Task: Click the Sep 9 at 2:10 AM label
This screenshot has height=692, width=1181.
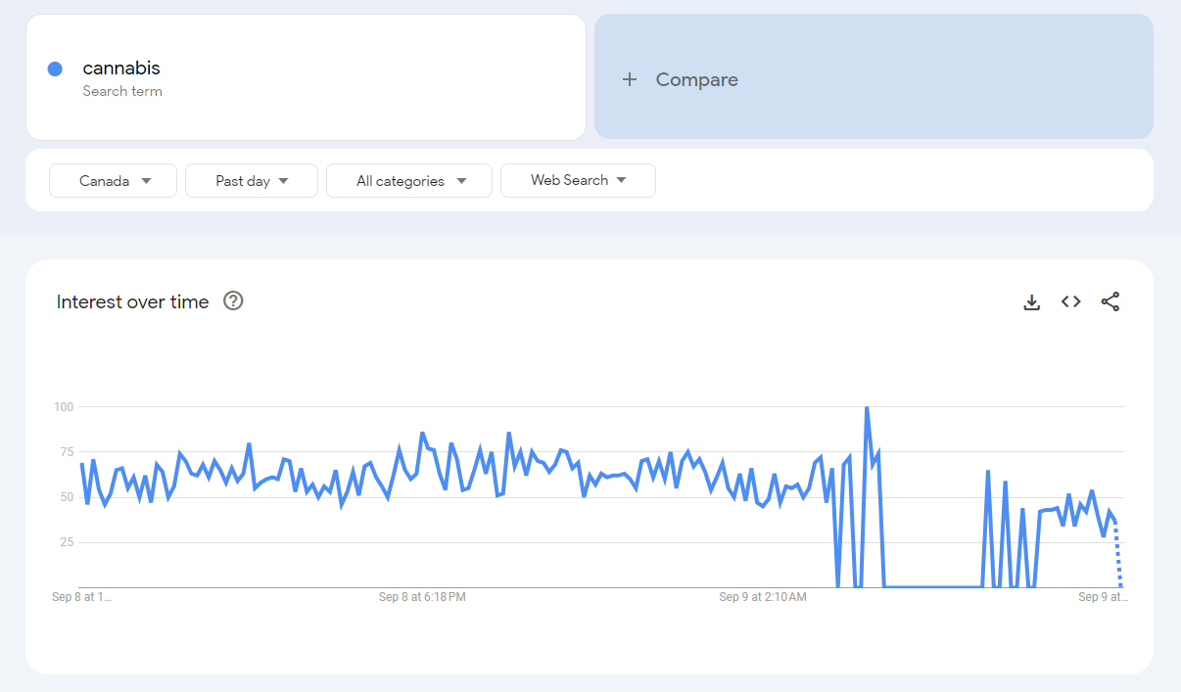Action: pyautogui.click(x=762, y=597)
